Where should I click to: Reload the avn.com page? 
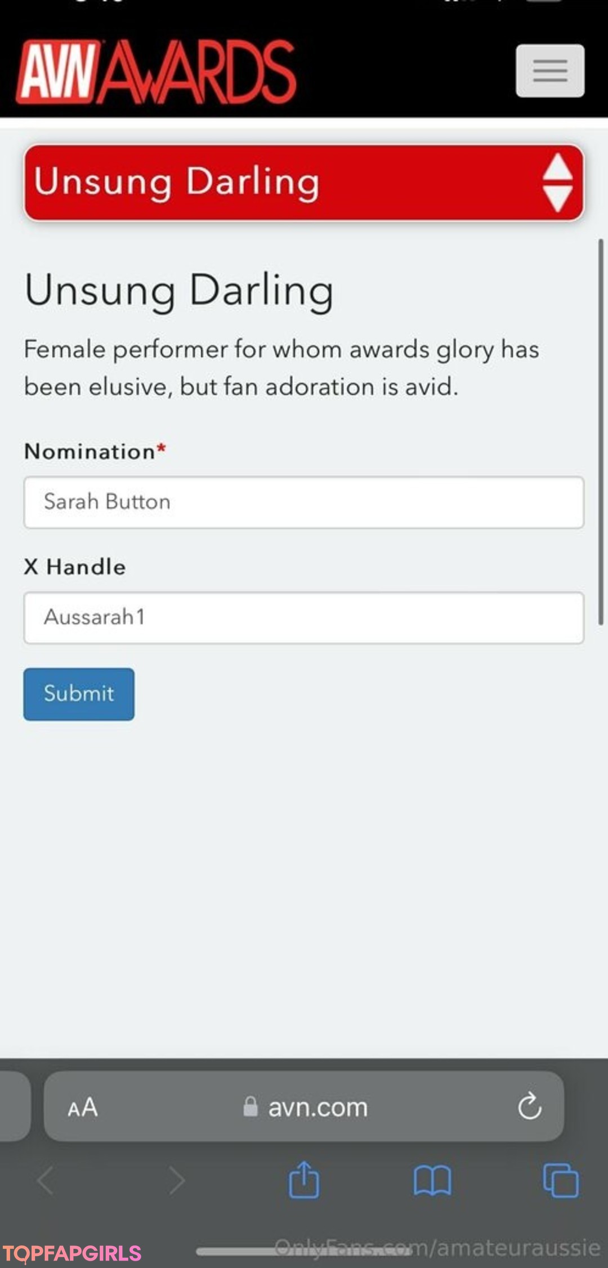[529, 1106]
